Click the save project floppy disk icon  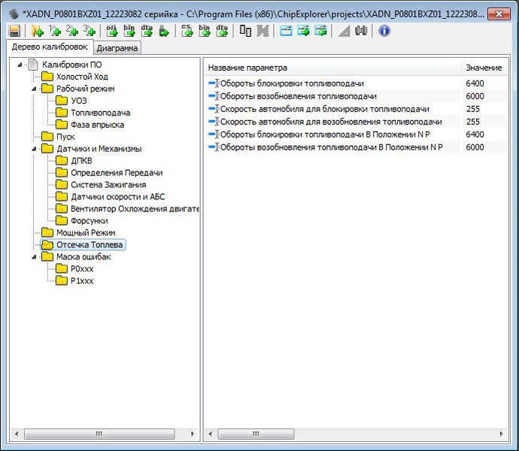pos(14,31)
